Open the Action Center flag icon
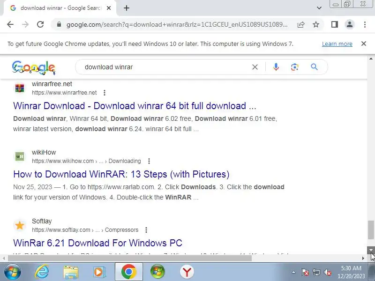Image resolution: width=375 pixels, height=281 pixels. (305, 272)
